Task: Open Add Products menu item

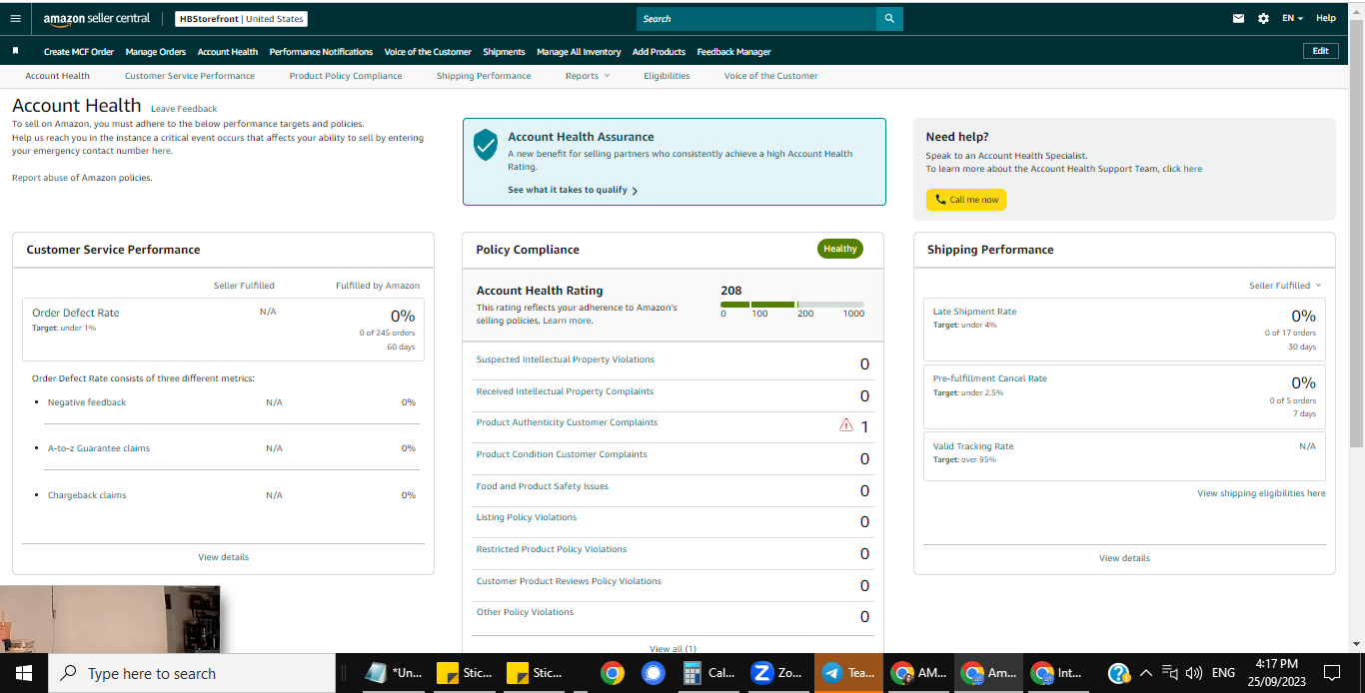Action: [659, 52]
